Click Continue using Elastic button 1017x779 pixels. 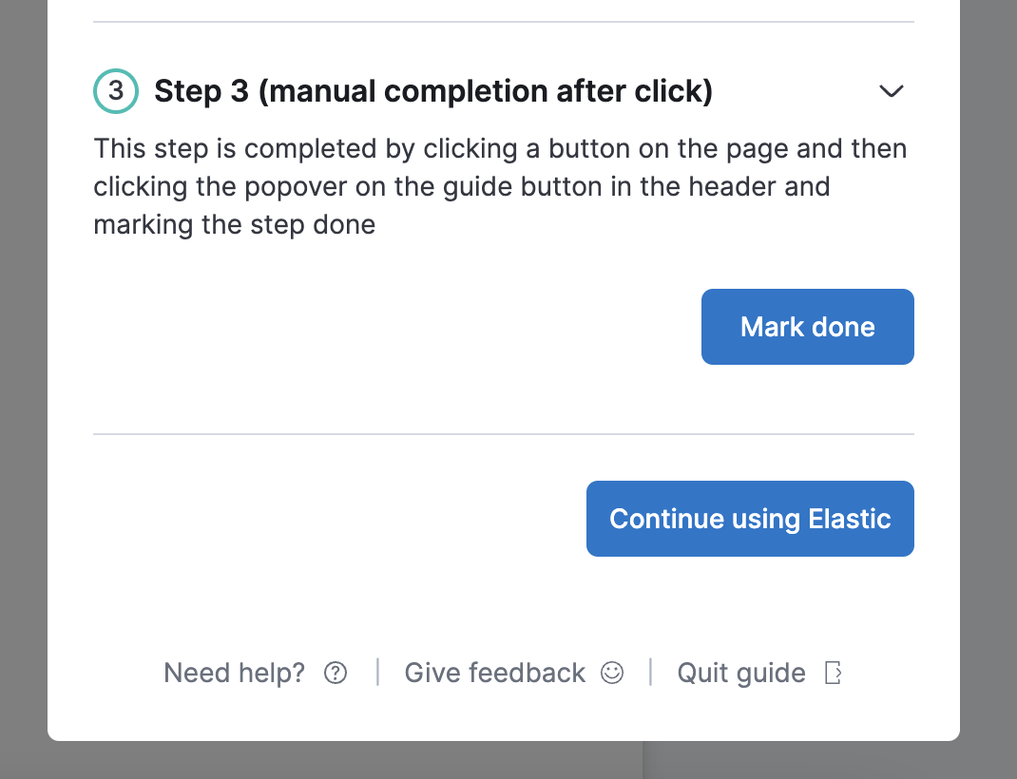(750, 519)
